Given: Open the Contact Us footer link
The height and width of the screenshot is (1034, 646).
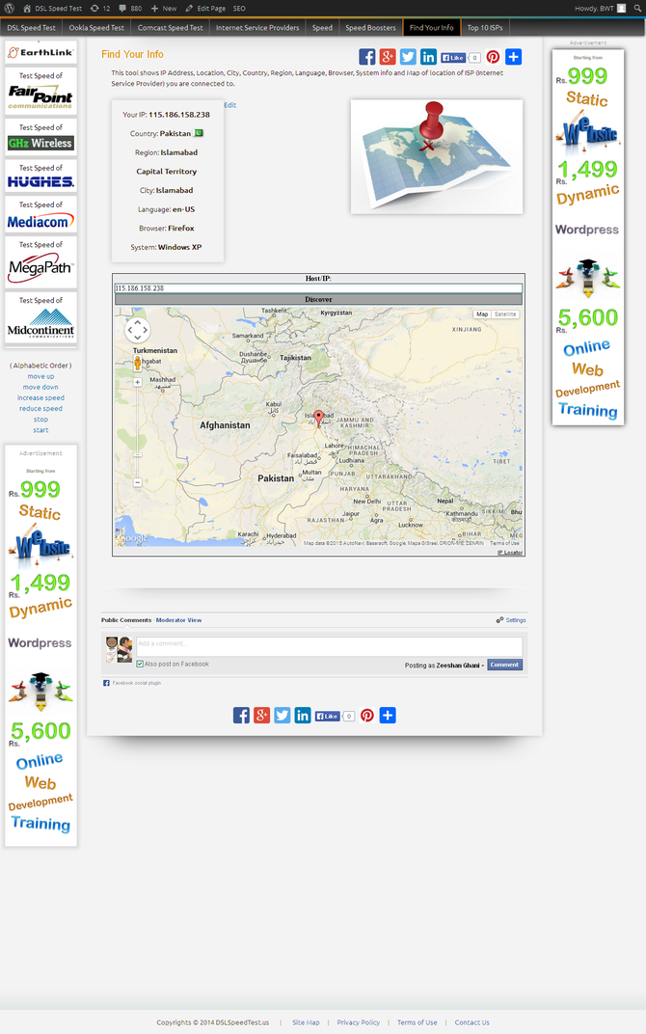Looking at the screenshot, I should pos(472,1022).
